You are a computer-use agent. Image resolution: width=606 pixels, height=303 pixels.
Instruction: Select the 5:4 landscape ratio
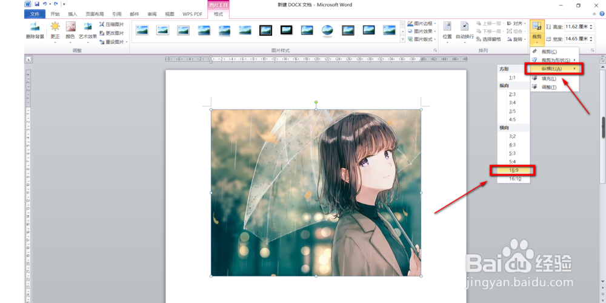point(513,162)
